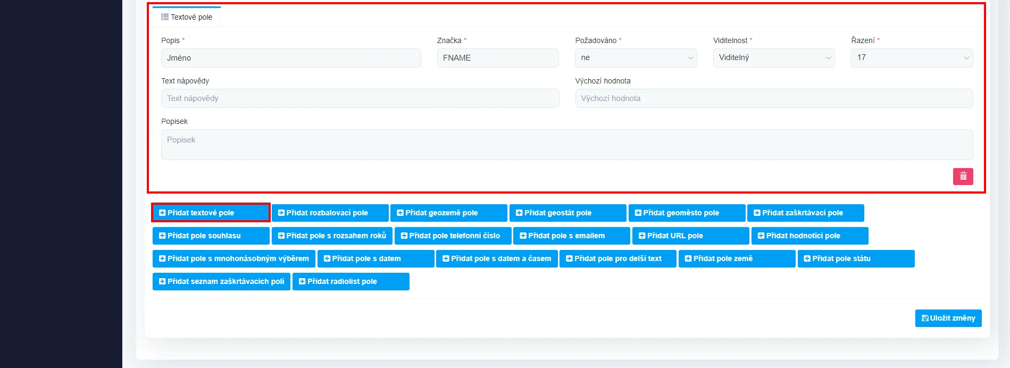Click Uložit změny save button
Screen dimensions: 1010x368
click(948, 318)
